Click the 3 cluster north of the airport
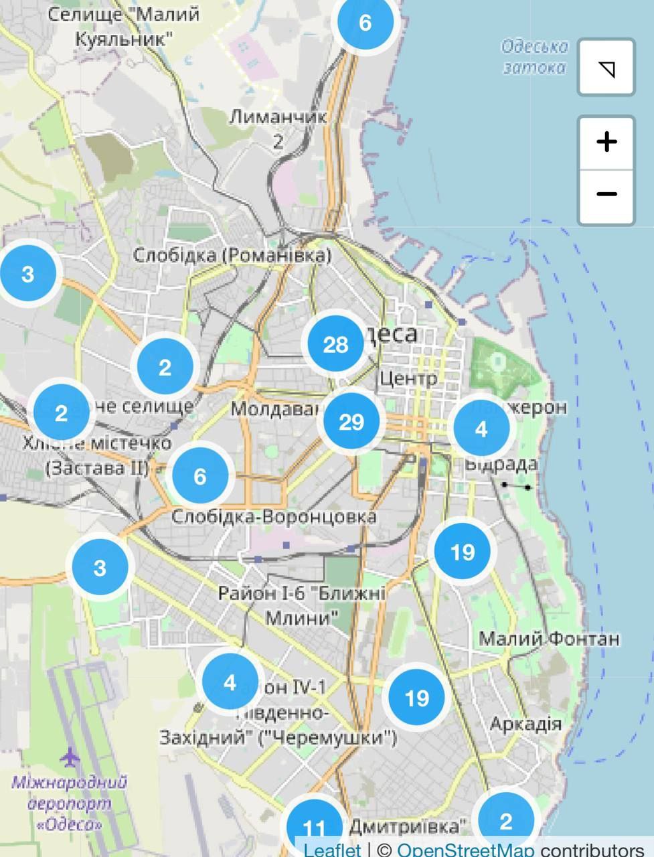The width and height of the screenshot is (654, 857). coord(100,568)
